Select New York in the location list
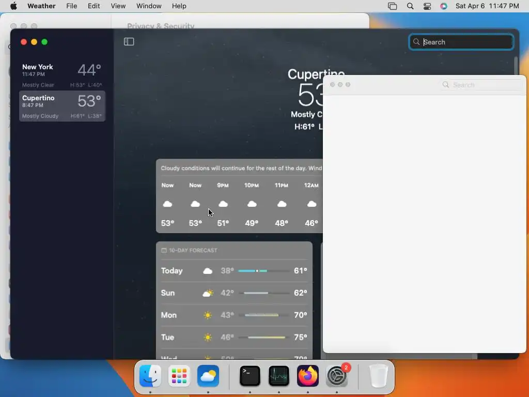529x397 pixels. point(62,75)
